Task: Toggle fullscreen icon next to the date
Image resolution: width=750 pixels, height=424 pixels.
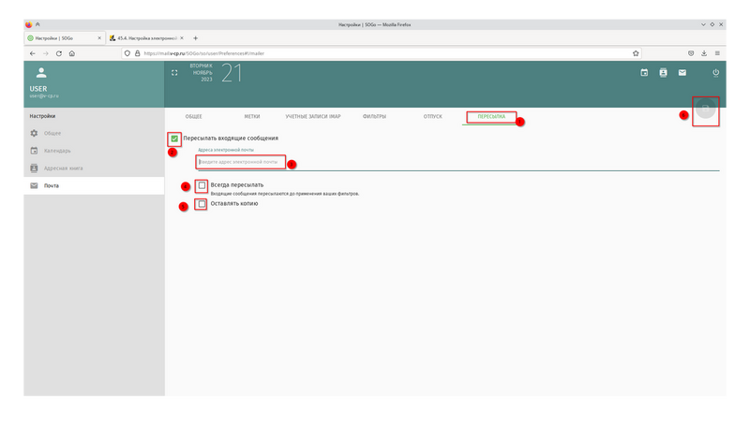Action: (174, 72)
